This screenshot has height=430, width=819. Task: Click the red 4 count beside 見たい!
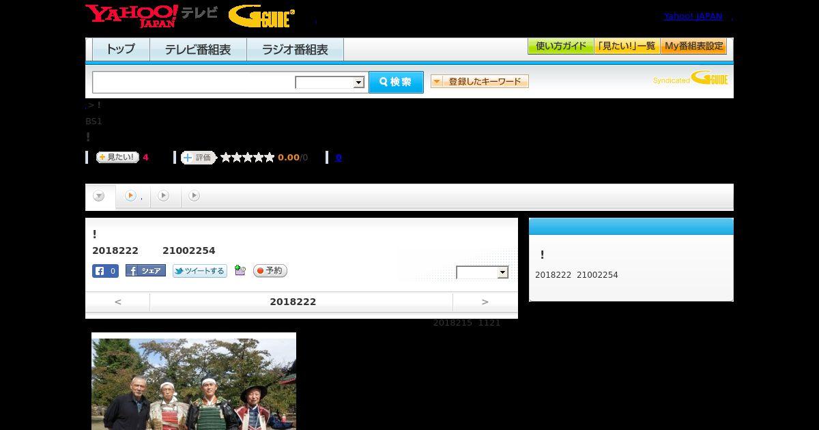[x=145, y=158]
